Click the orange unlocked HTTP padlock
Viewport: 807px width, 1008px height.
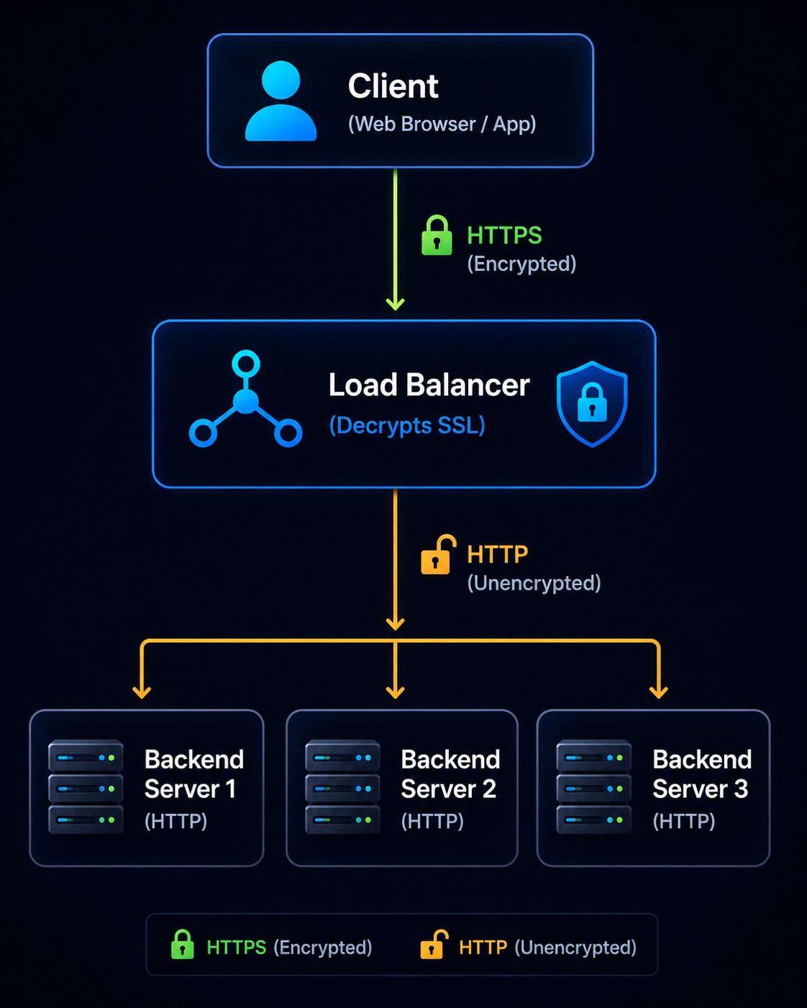(438, 554)
